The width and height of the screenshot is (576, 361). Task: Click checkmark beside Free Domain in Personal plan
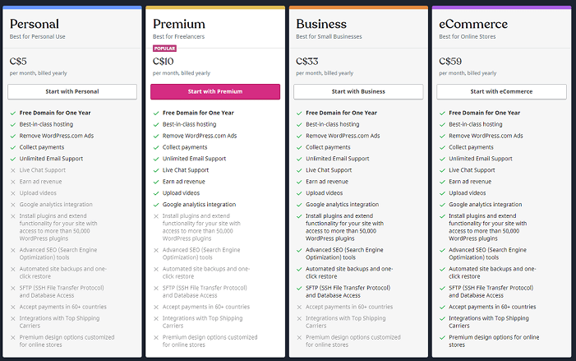pos(13,113)
